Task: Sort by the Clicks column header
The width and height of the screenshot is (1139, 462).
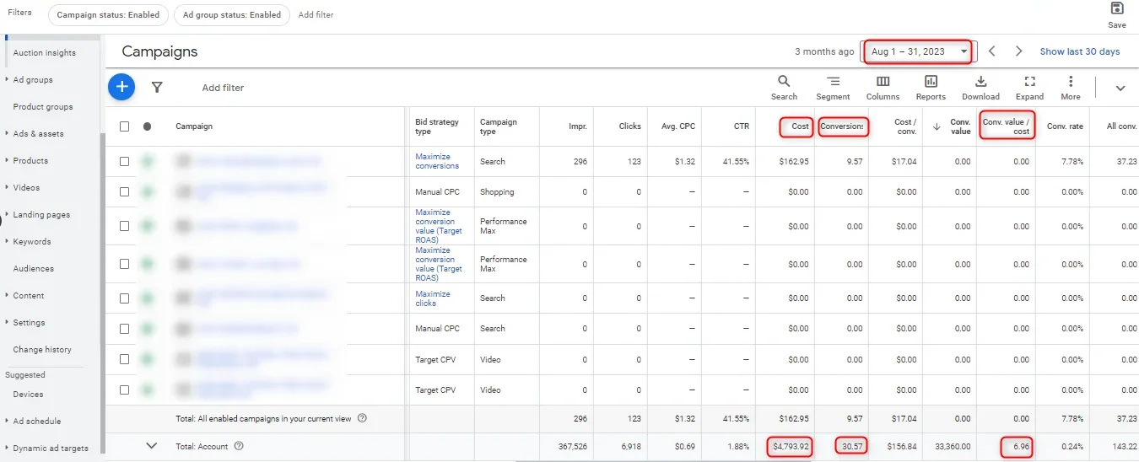Action: coord(629,126)
